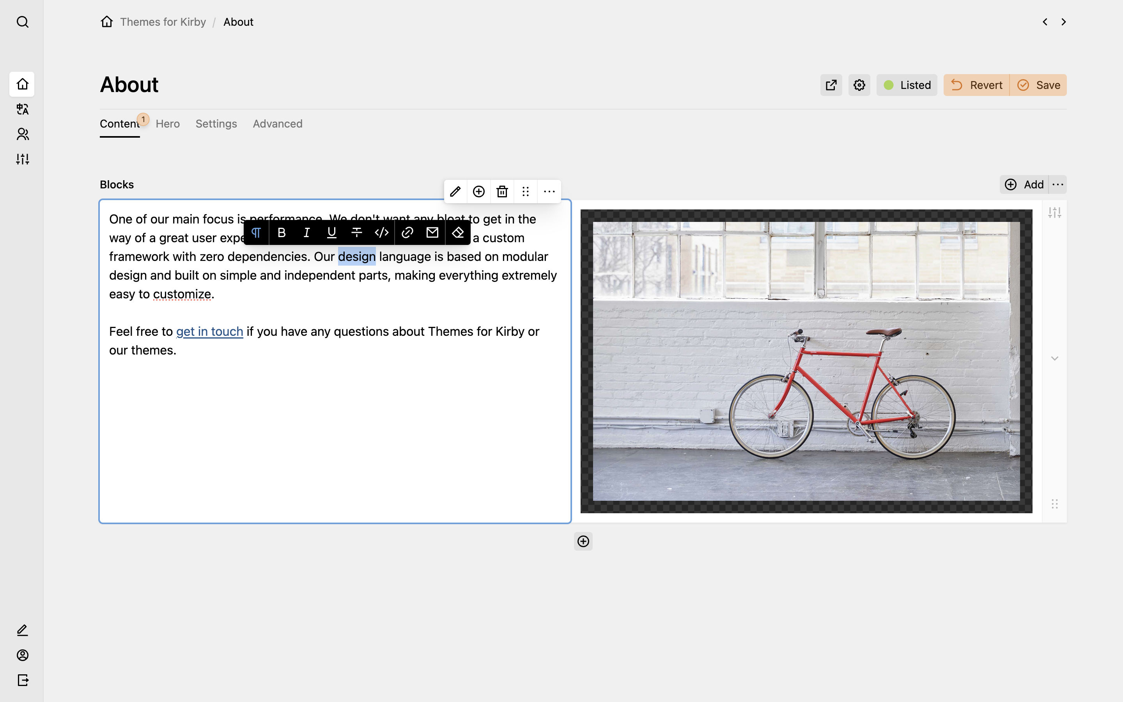Insert a link using the link icon
1123x702 pixels.
pos(407,232)
